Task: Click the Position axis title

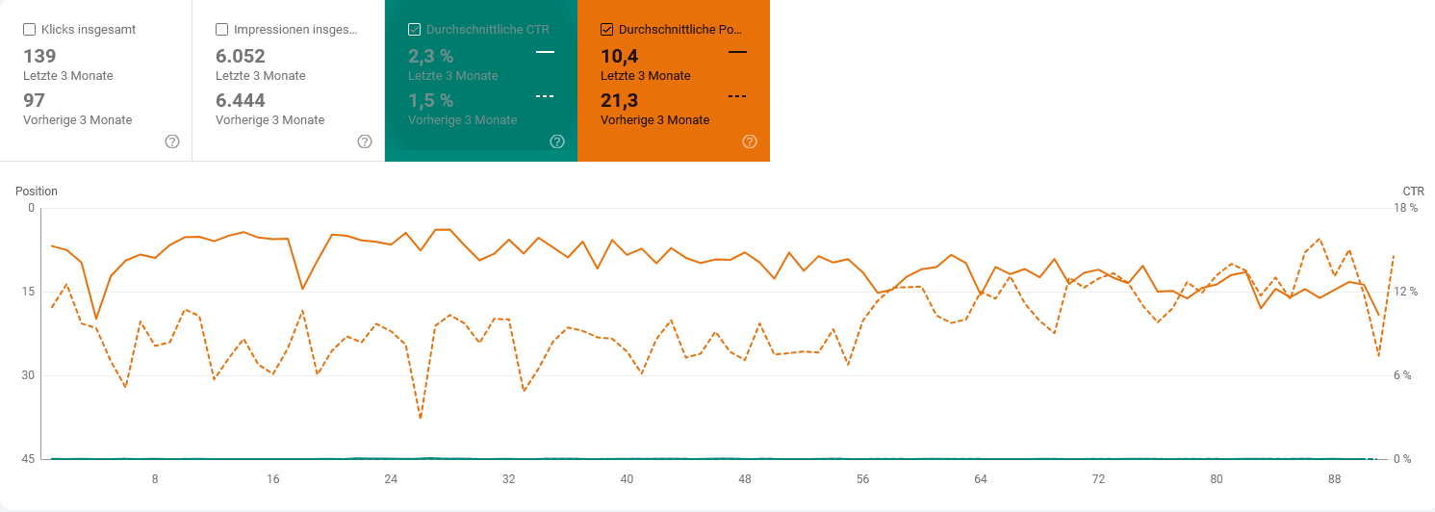Action: click(x=37, y=192)
